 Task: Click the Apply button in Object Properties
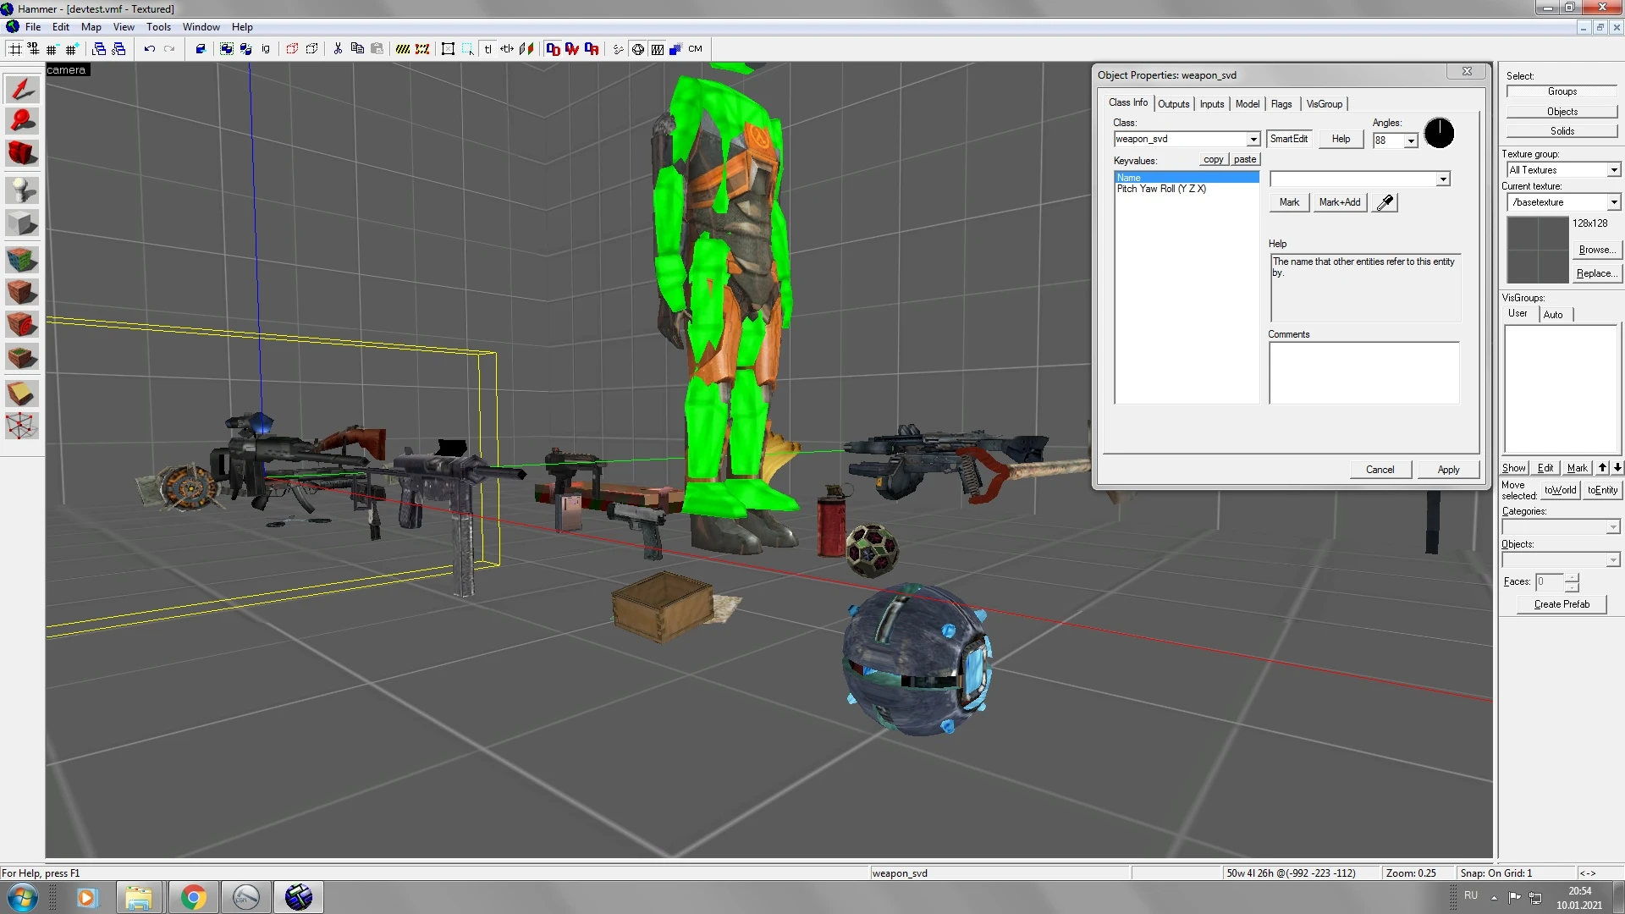point(1447,469)
